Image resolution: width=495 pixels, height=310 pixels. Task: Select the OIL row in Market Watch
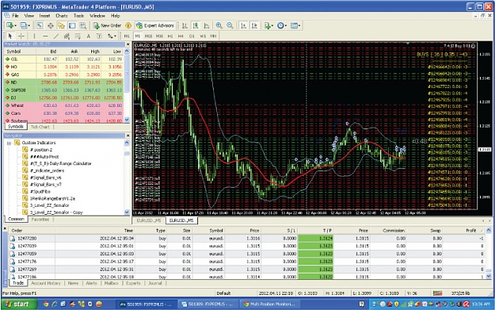pyautogui.click(x=64, y=59)
